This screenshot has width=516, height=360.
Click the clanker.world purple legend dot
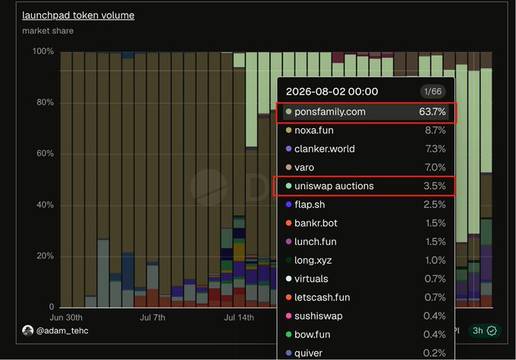click(288, 149)
